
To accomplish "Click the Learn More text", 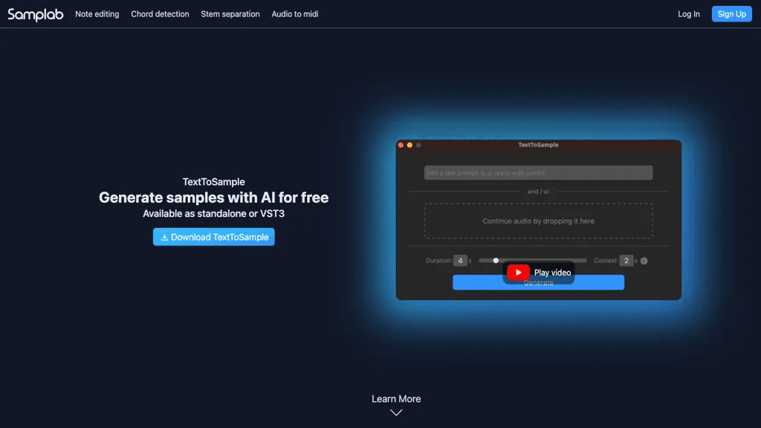I will click(x=396, y=399).
